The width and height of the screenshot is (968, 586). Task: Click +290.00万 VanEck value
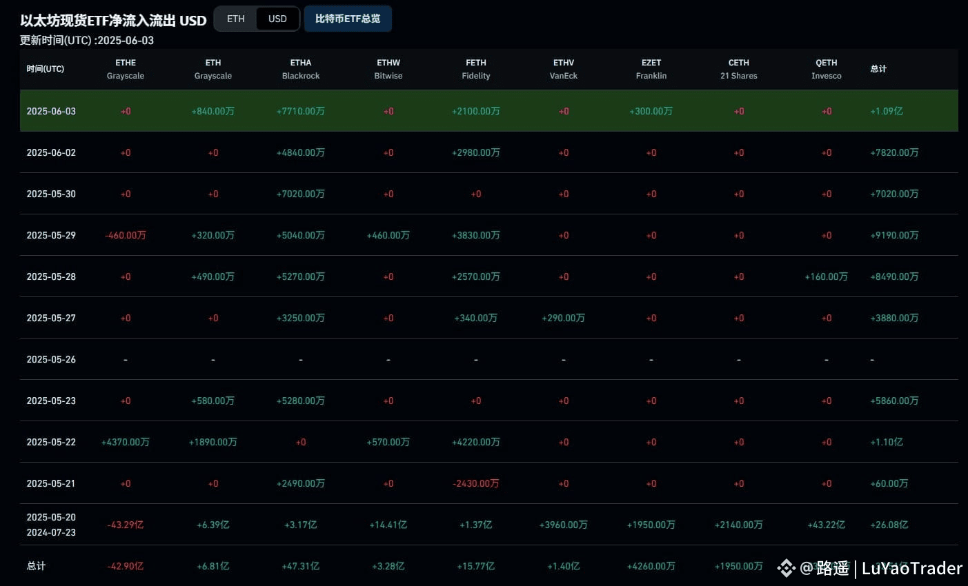564,318
